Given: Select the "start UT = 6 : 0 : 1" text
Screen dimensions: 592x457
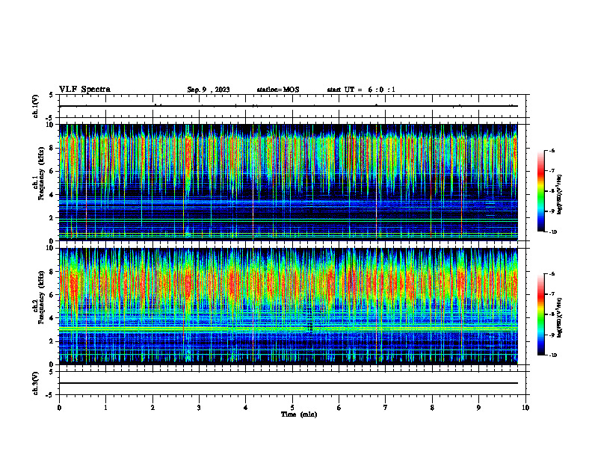Looking at the screenshot, I should pos(361,90).
